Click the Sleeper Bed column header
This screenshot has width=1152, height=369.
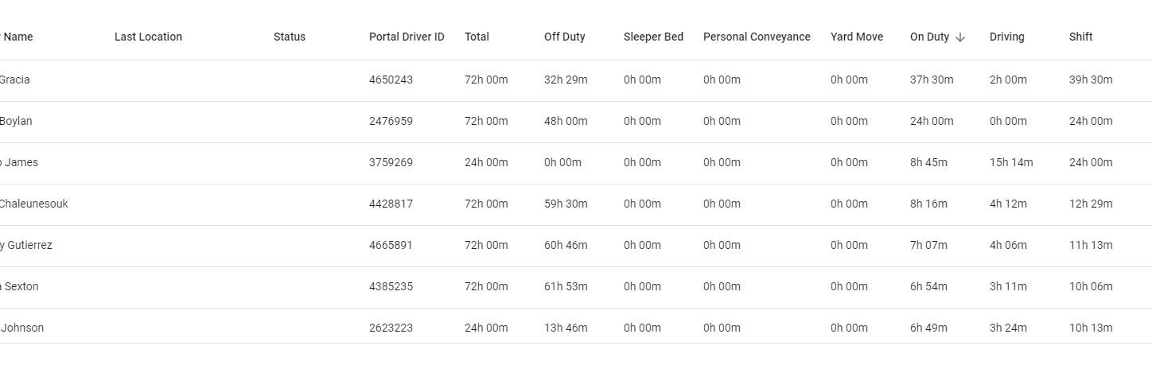[x=653, y=37]
